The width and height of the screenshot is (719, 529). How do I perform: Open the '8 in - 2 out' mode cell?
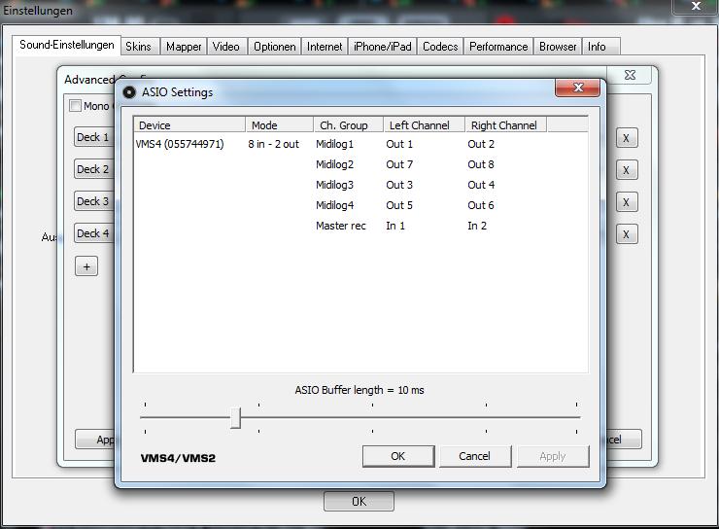[x=273, y=144]
